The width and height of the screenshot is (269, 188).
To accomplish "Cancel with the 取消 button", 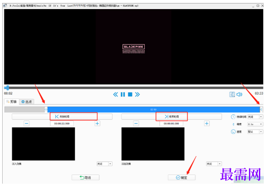I will coord(85,178).
